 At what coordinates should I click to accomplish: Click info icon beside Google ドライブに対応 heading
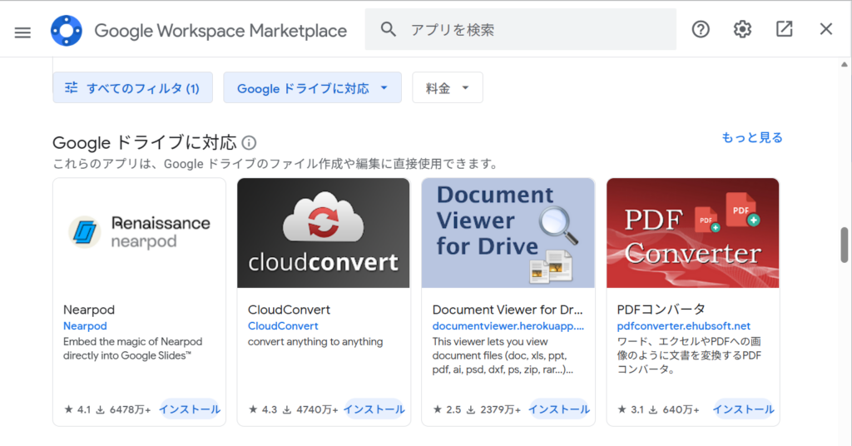pos(249,142)
